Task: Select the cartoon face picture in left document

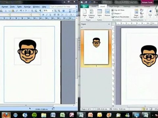Action: tap(28, 51)
